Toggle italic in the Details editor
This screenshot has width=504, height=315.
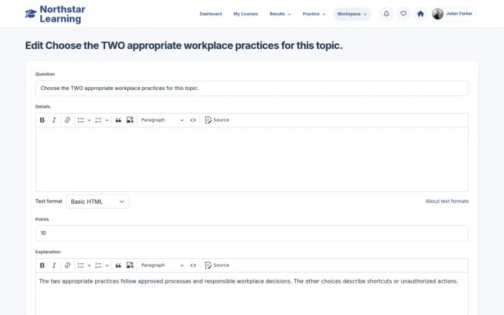pos(54,120)
